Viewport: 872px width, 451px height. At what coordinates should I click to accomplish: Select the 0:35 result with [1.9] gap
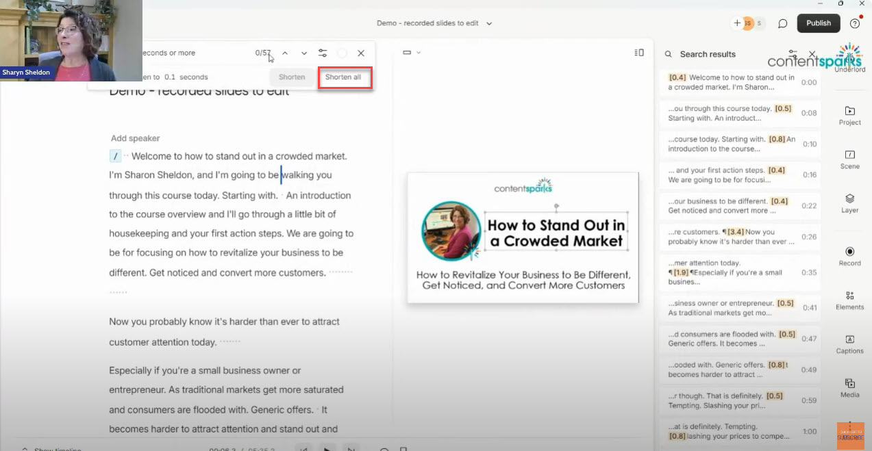[740, 272]
